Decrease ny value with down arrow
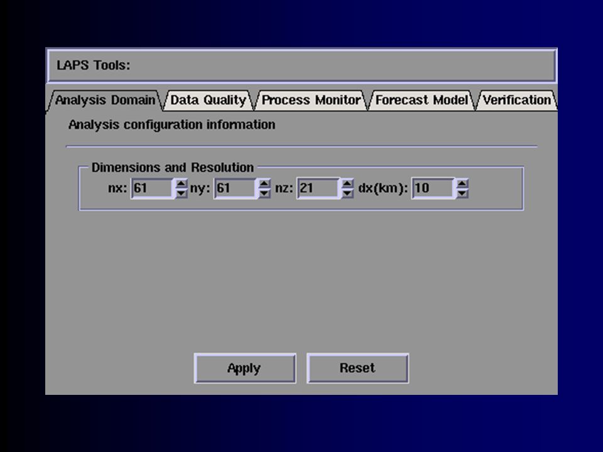The image size is (603, 452). (x=264, y=193)
